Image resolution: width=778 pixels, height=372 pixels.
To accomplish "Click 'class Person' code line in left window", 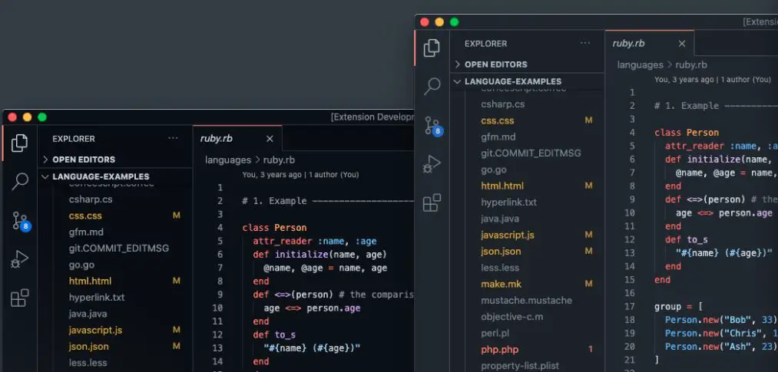I will click(x=274, y=228).
